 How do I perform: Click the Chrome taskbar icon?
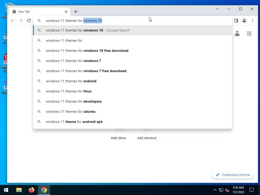pos(44,190)
